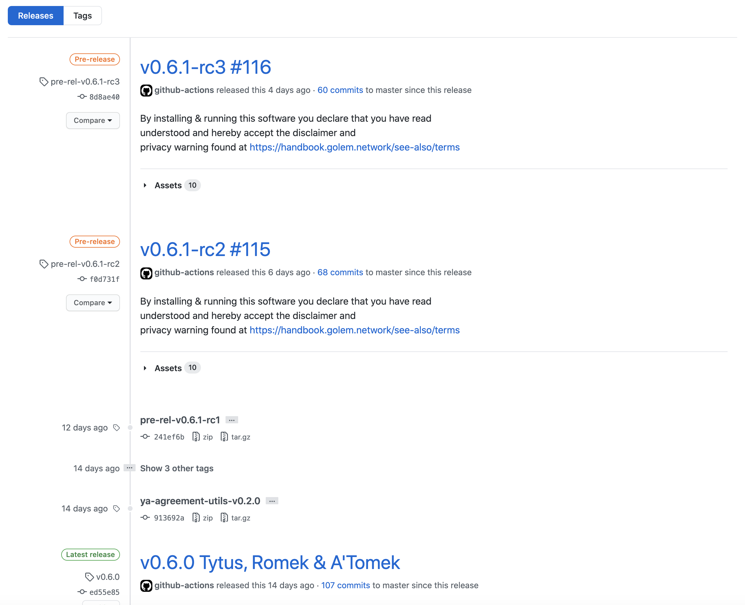Switch to the Tags tab
The height and width of the screenshot is (605, 745).
pyautogui.click(x=82, y=16)
